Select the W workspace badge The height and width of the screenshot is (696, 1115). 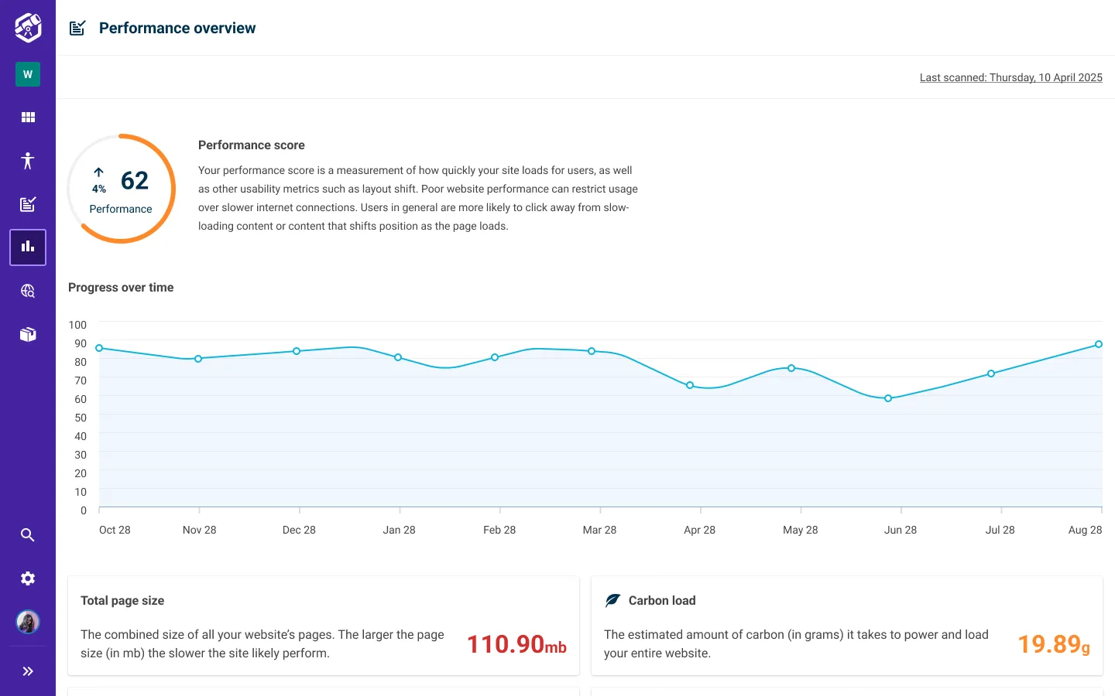(x=28, y=74)
